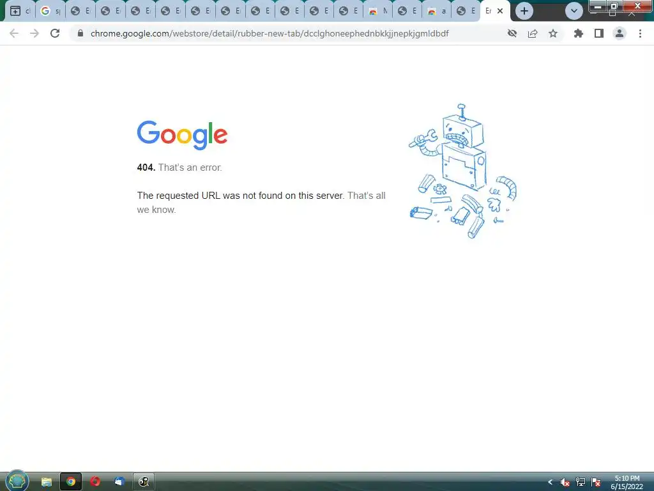Go back to the previous page
Viewport: 654px width, 491px height.
tap(14, 33)
